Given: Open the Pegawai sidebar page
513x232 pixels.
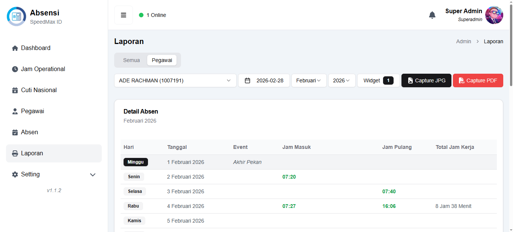Looking at the screenshot, I should (32, 111).
